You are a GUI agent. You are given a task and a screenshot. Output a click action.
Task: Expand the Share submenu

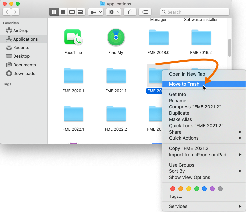204,132
